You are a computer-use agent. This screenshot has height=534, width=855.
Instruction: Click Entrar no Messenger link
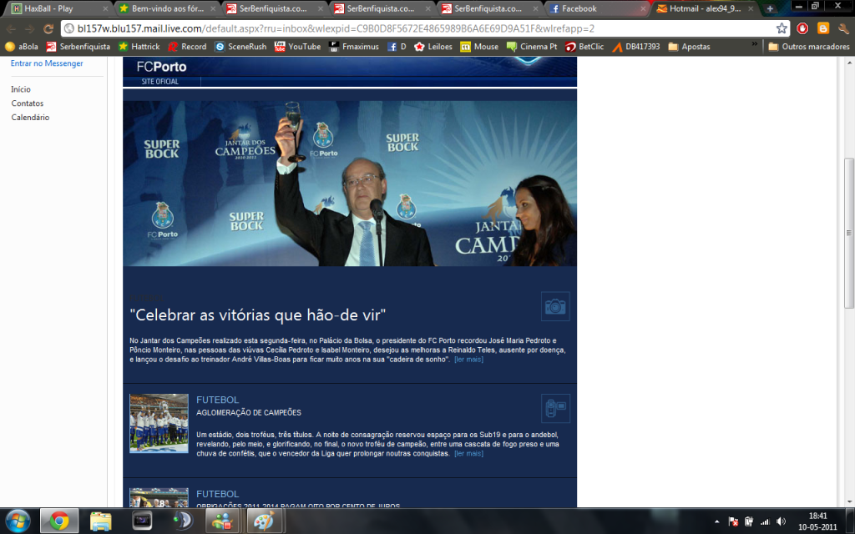[x=47, y=63]
